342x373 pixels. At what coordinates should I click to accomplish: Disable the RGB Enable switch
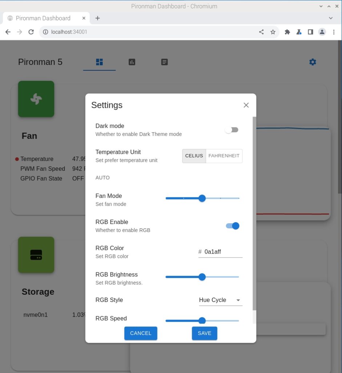[x=233, y=226]
